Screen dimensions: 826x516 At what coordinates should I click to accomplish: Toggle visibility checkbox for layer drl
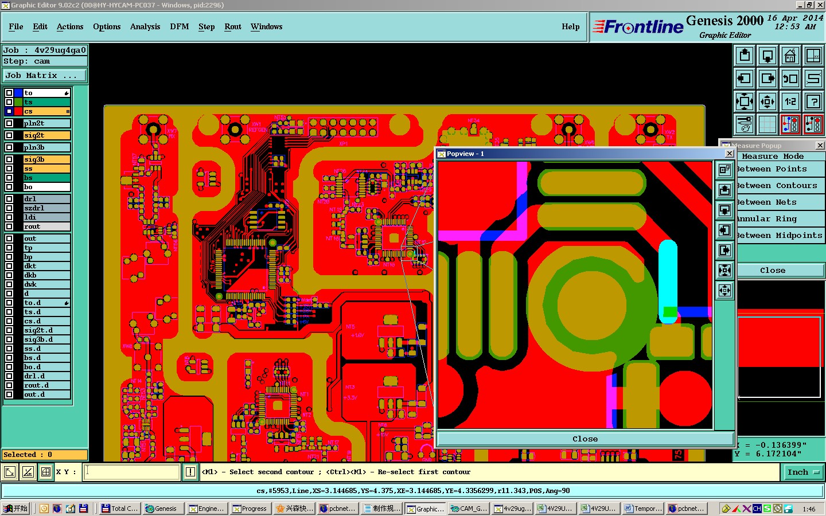click(9, 199)
